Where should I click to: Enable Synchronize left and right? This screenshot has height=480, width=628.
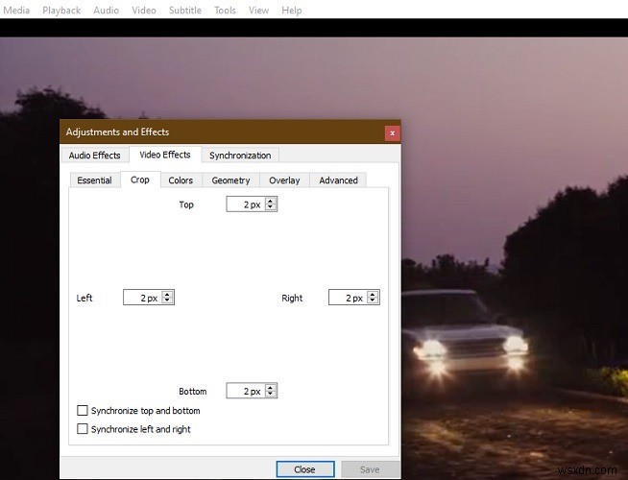(83, 429)
